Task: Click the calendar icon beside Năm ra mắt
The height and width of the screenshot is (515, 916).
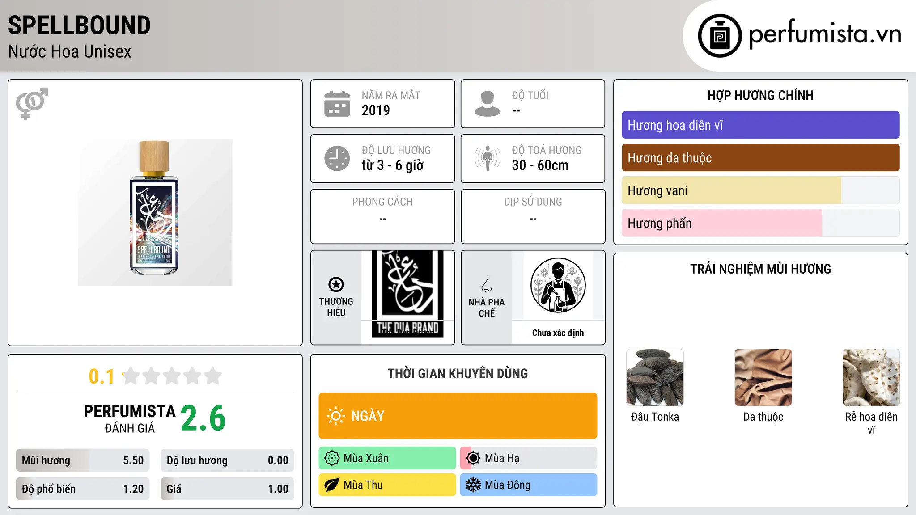Action: pyautogui.click(x=337, y=104)
